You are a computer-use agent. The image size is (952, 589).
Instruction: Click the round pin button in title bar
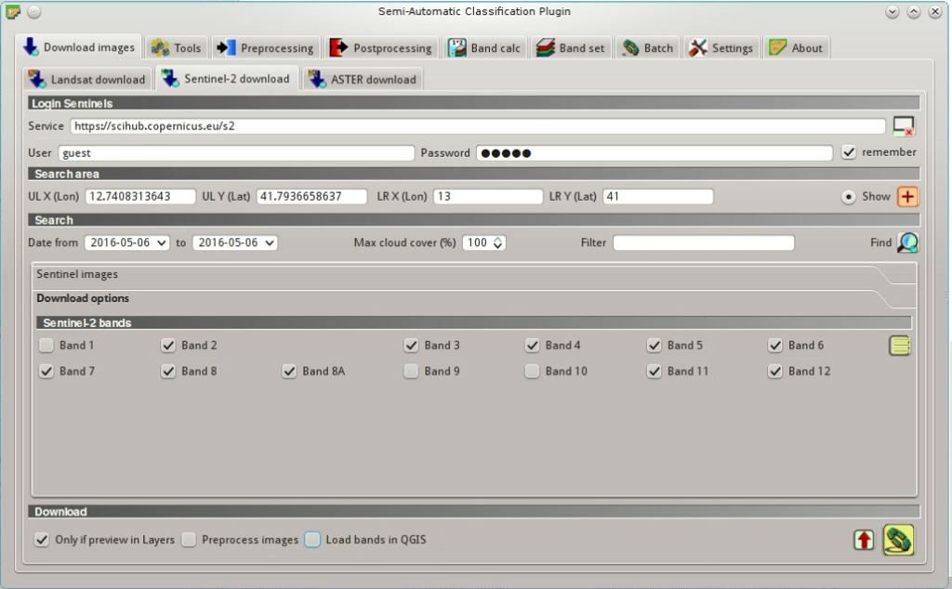pyautogui.click(x=34, y=11)
